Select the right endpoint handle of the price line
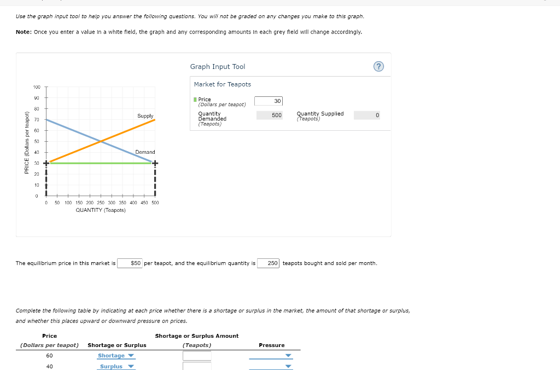The width and height of the screenshot is (560, 370). (x=155, y=163)
